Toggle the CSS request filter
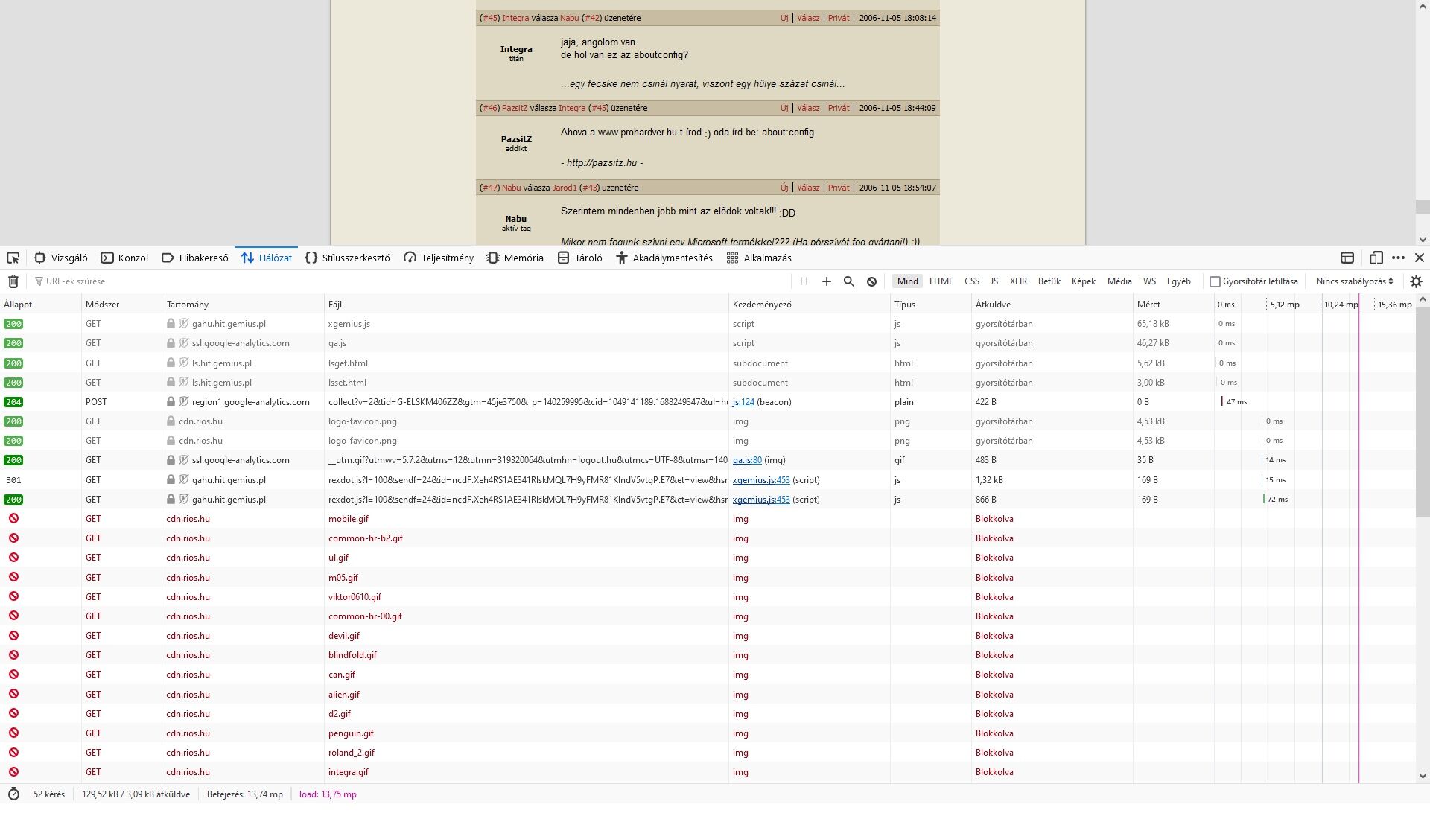The height and width of the screenshot is (813, 1430). 971,281
